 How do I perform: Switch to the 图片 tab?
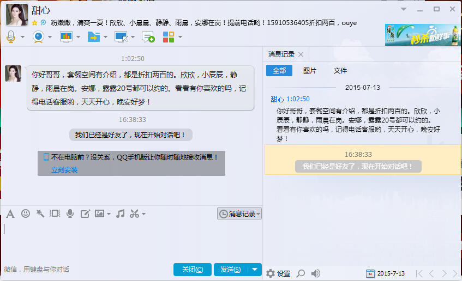pyautogui.click(x=309, y=71)
